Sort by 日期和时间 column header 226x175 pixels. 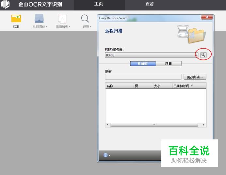[189, 86]
